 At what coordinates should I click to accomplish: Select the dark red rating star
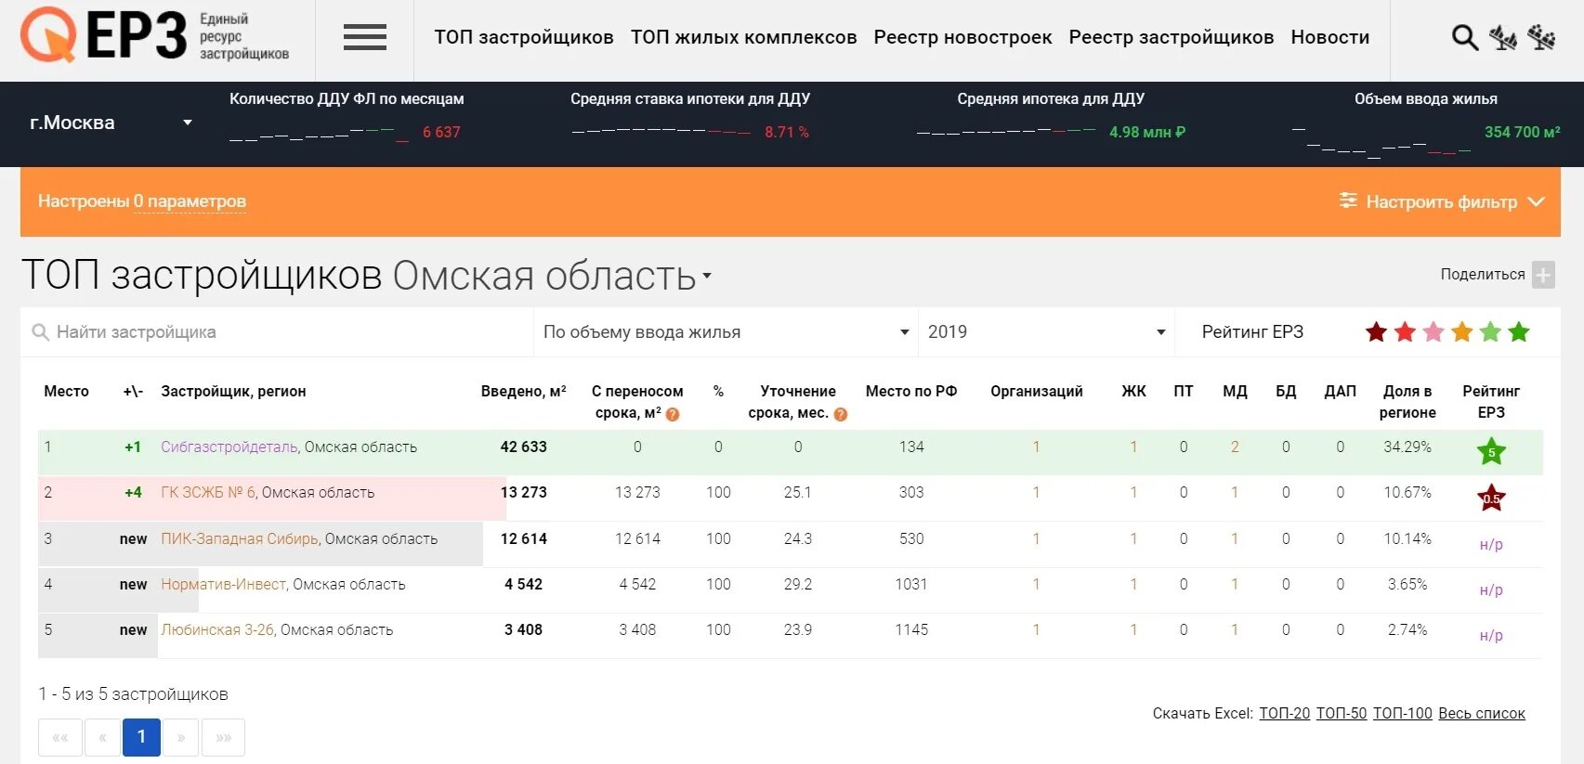pyautogui.click(x=1376, y=332)
